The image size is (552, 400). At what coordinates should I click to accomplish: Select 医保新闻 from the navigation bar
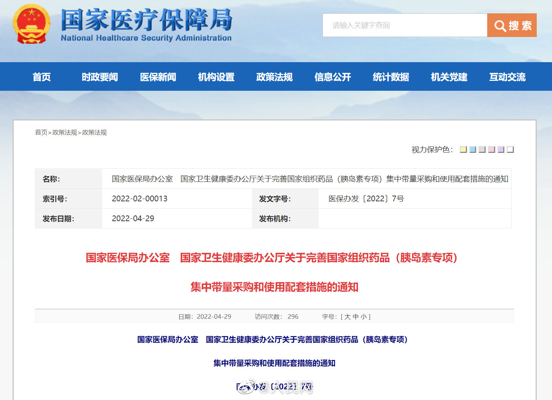(x=158, y=77)
